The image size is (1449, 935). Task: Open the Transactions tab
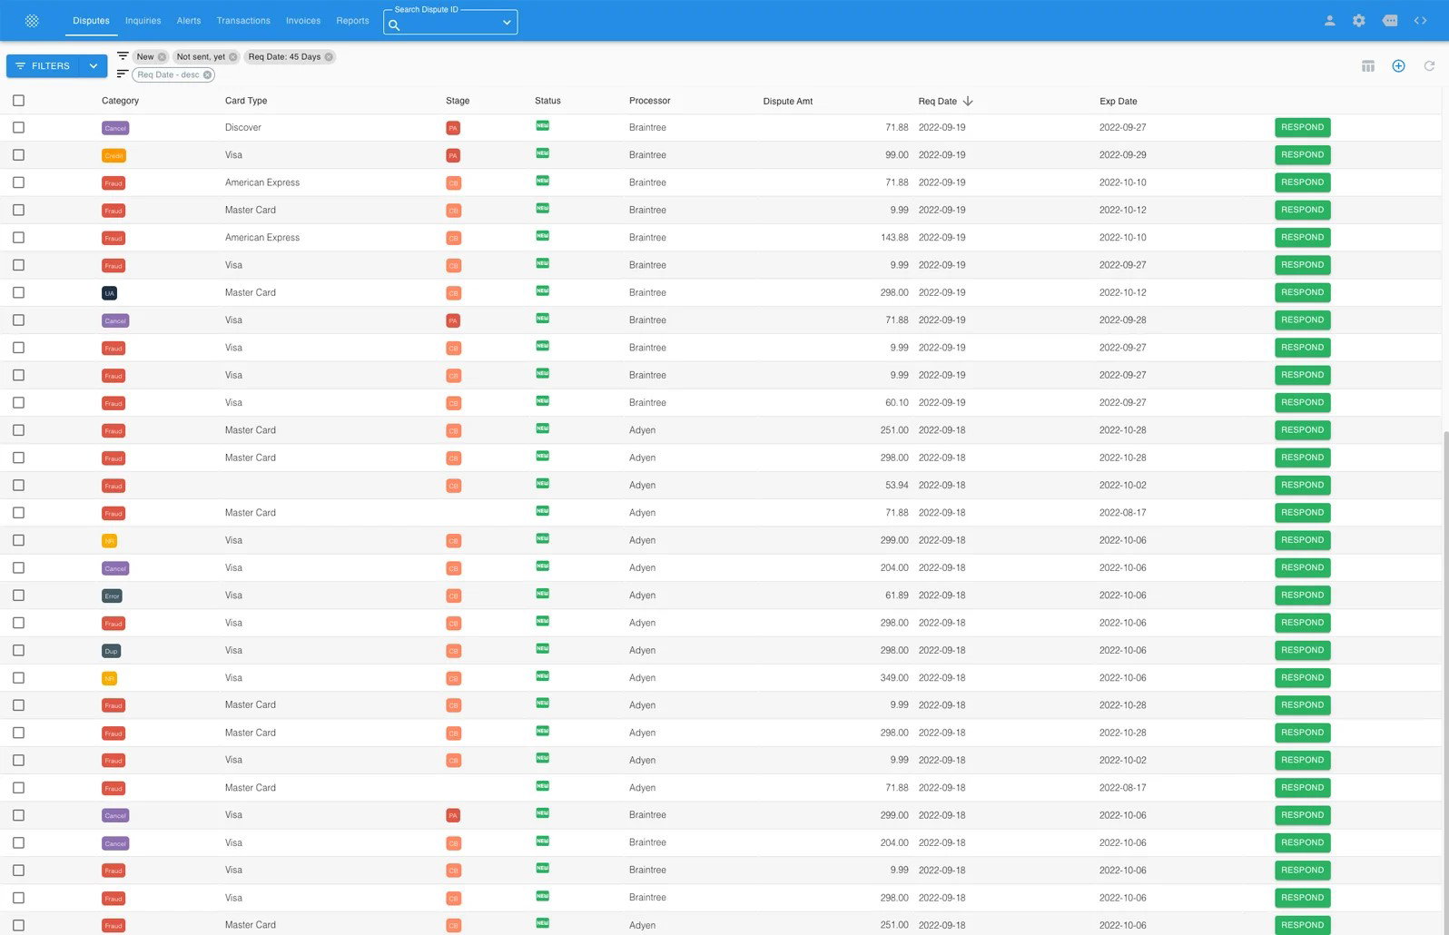(243, 21)
